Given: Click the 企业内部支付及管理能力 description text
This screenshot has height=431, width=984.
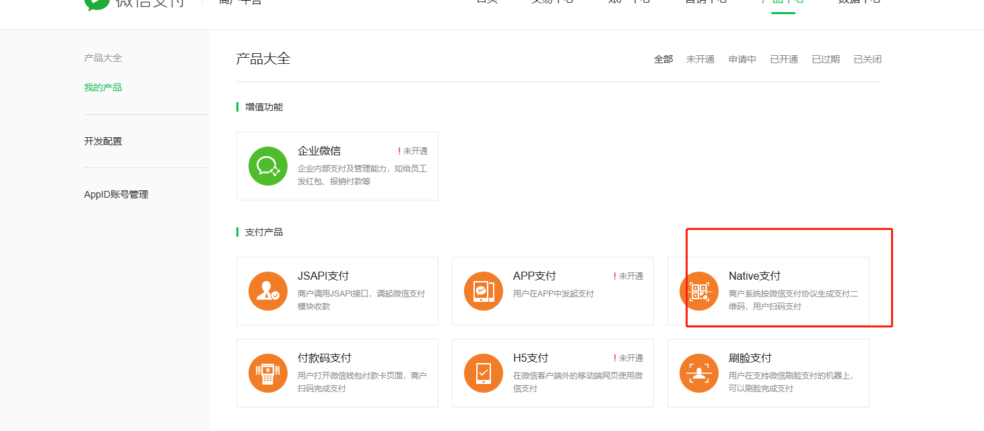Looking at the screenshot, I should point(362,175).
